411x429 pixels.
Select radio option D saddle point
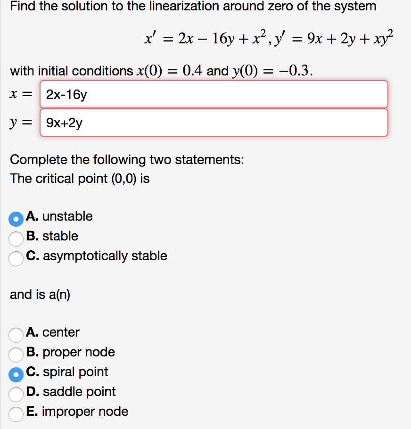(x=16, y=394)
